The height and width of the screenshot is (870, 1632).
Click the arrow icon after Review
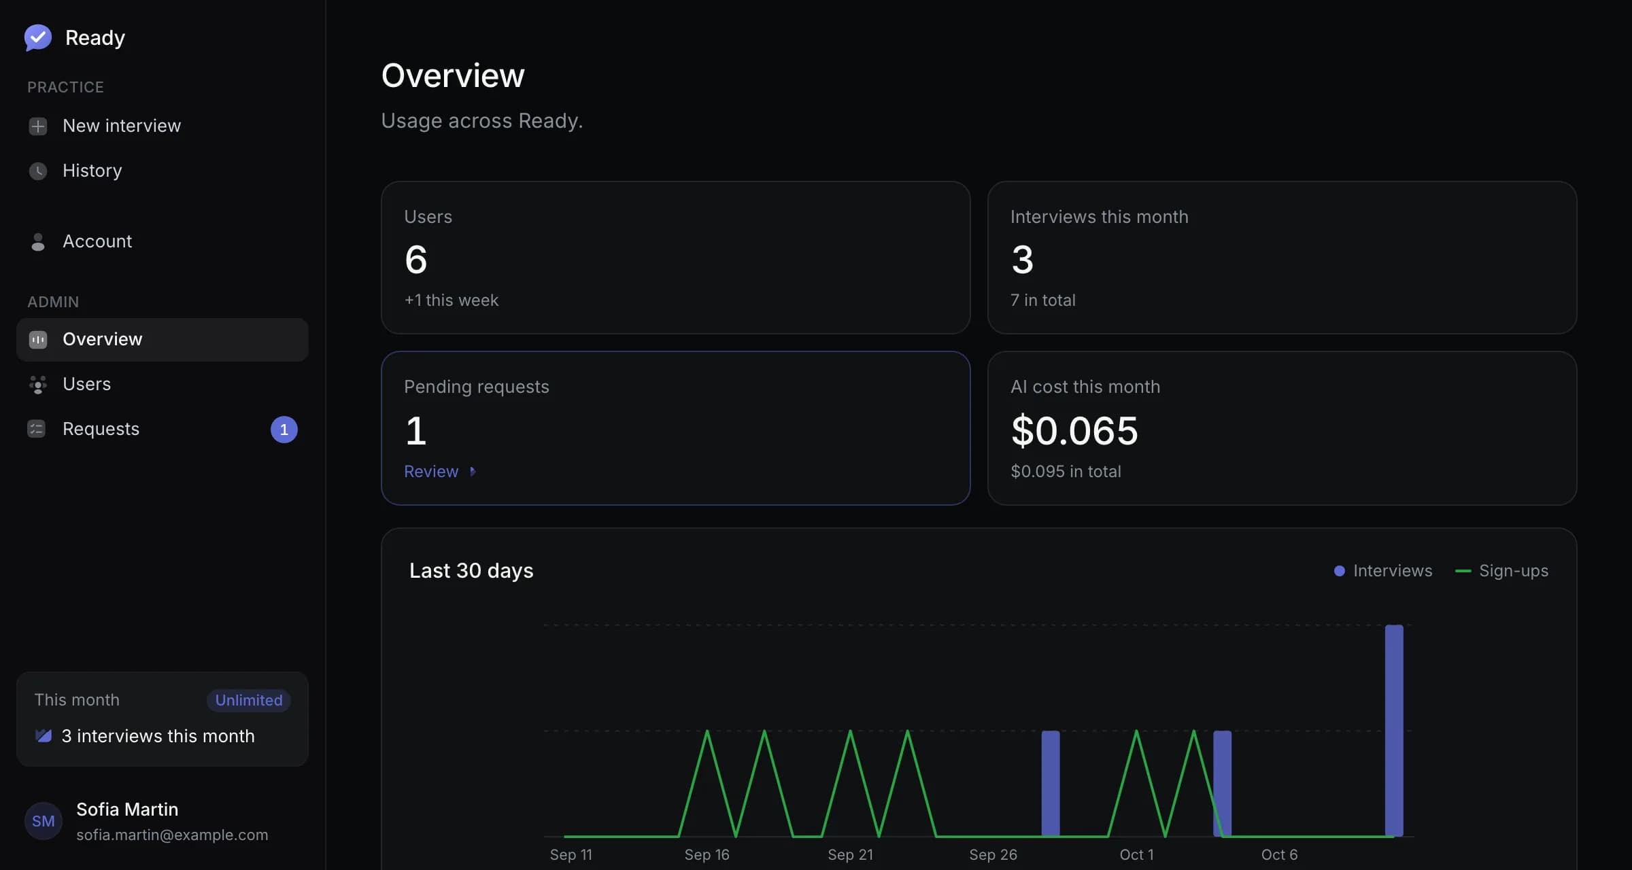[473, 471]
